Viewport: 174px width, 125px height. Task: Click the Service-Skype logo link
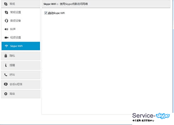(151, 117)
